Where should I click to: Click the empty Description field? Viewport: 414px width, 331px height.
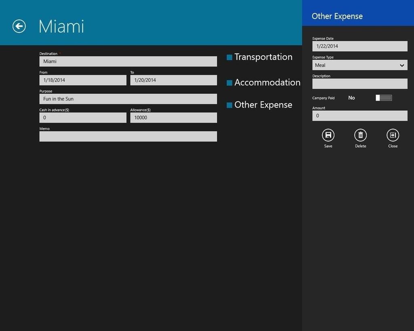point(359,84)
